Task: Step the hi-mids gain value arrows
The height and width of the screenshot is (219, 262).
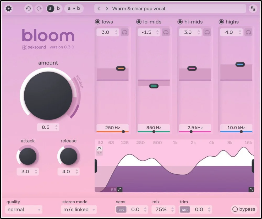Action: 199,32
